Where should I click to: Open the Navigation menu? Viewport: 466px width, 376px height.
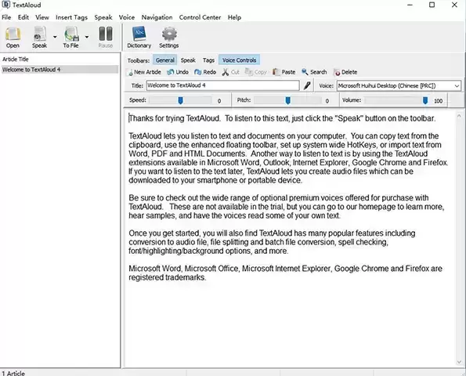pos(157,17)
